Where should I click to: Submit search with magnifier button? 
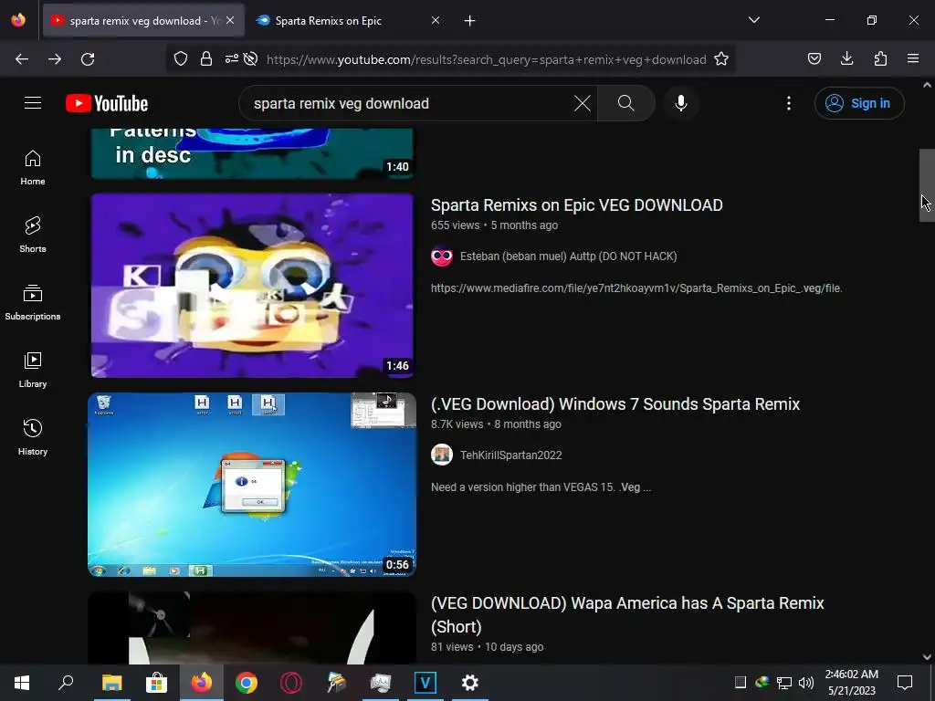click(625, 103)
